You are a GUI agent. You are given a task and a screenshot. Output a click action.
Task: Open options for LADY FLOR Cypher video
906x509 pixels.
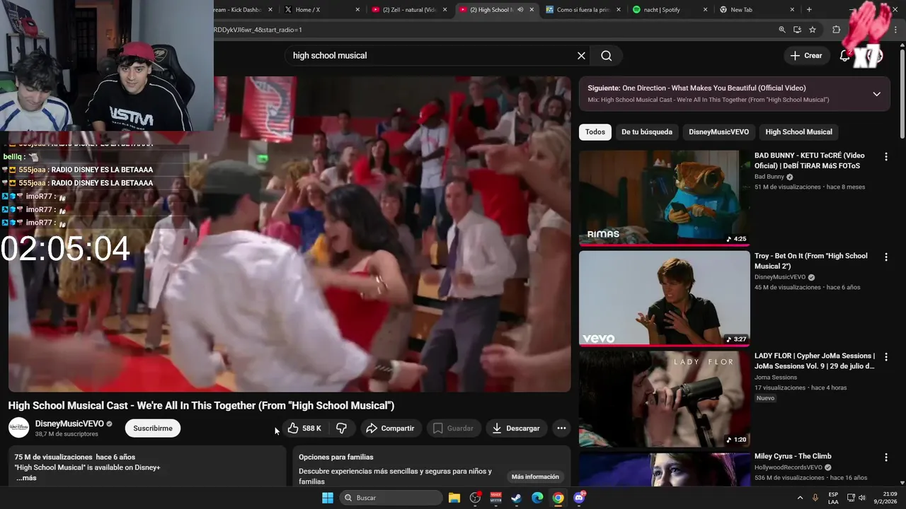[886, 357]
